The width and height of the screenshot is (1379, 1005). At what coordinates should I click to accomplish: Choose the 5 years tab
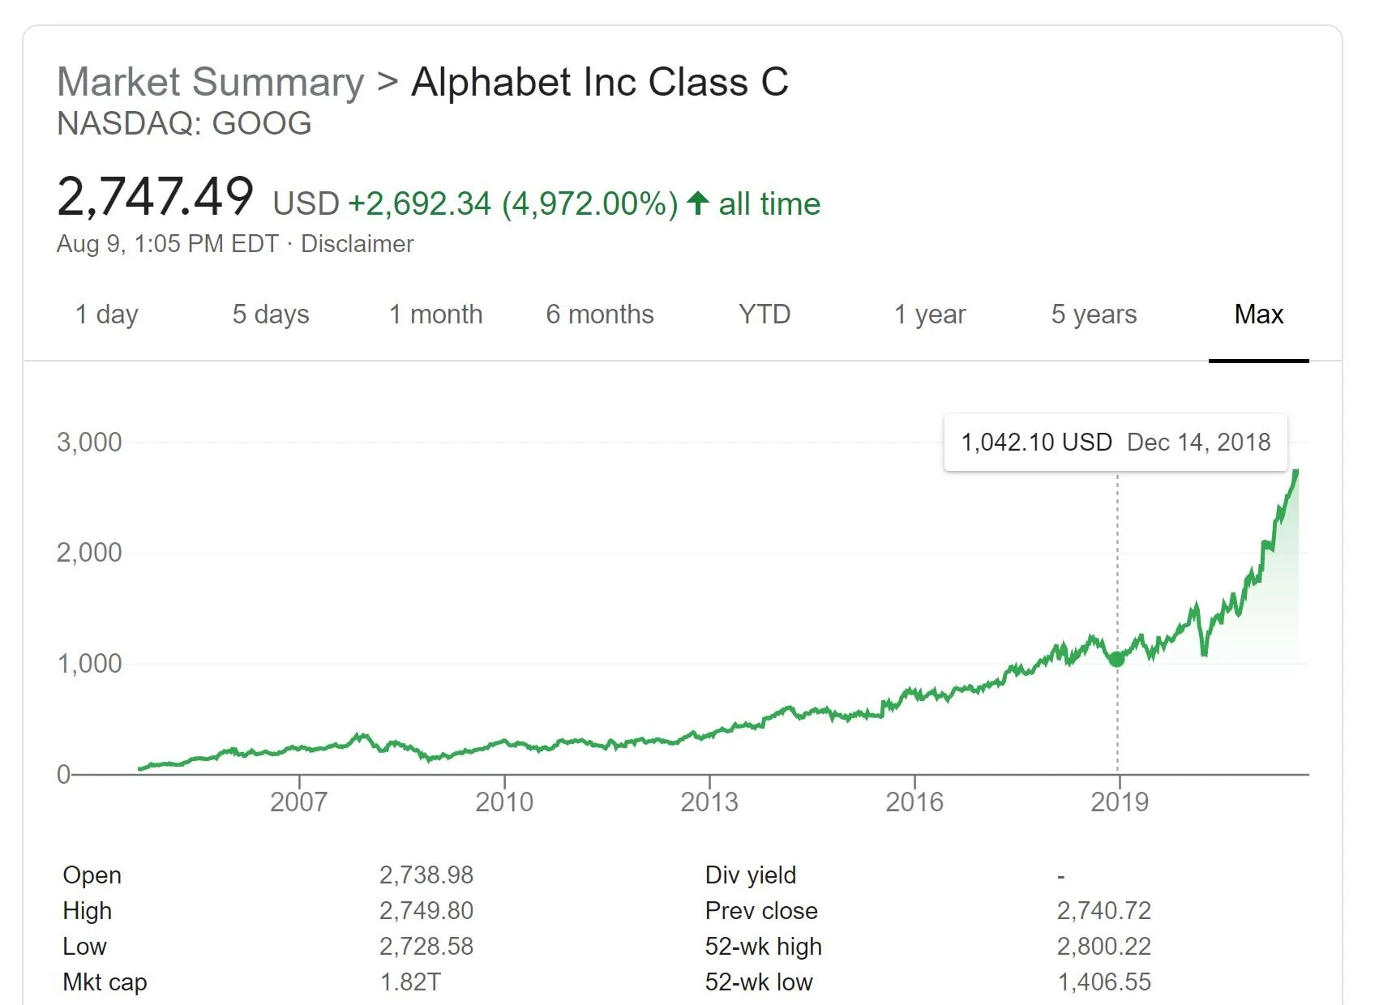pos(1094,314)
